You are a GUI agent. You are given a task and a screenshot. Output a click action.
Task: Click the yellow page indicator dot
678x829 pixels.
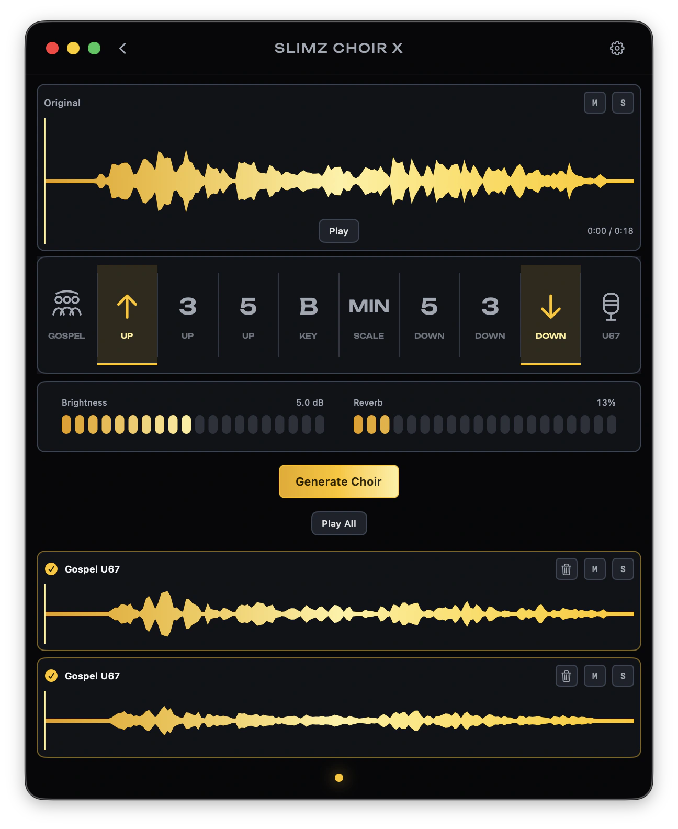click(x=339, y=778)
